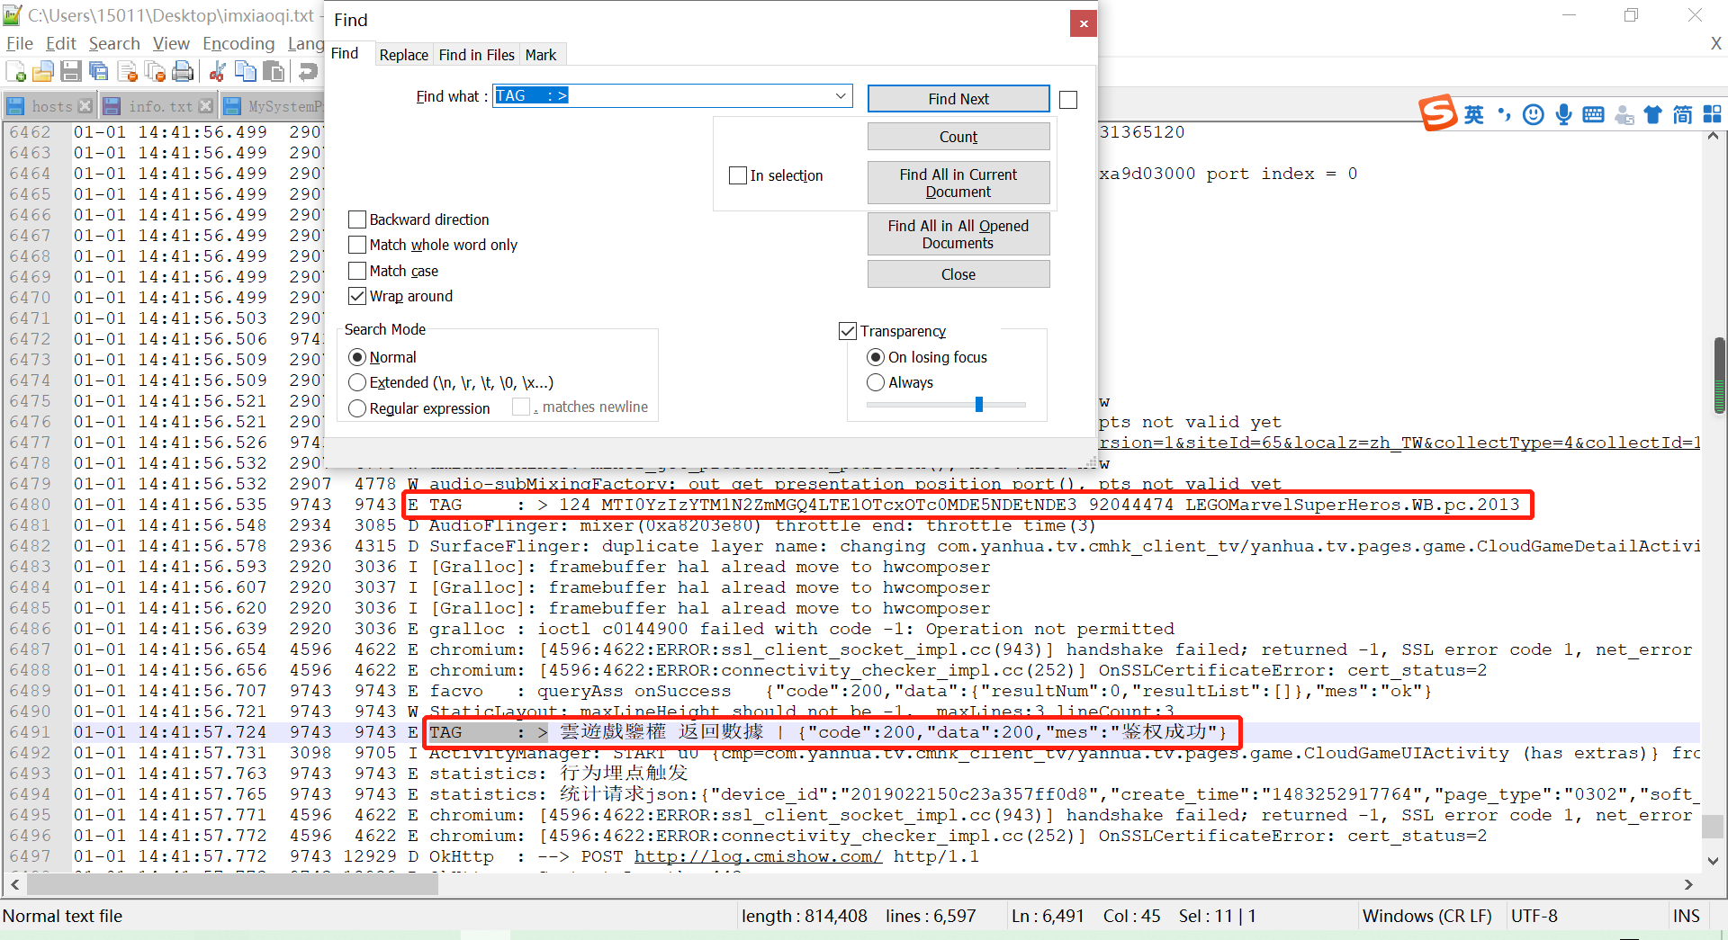1728x940 pixels.
Task: Select Regular expression search mode
Action: tap(357, 408)
